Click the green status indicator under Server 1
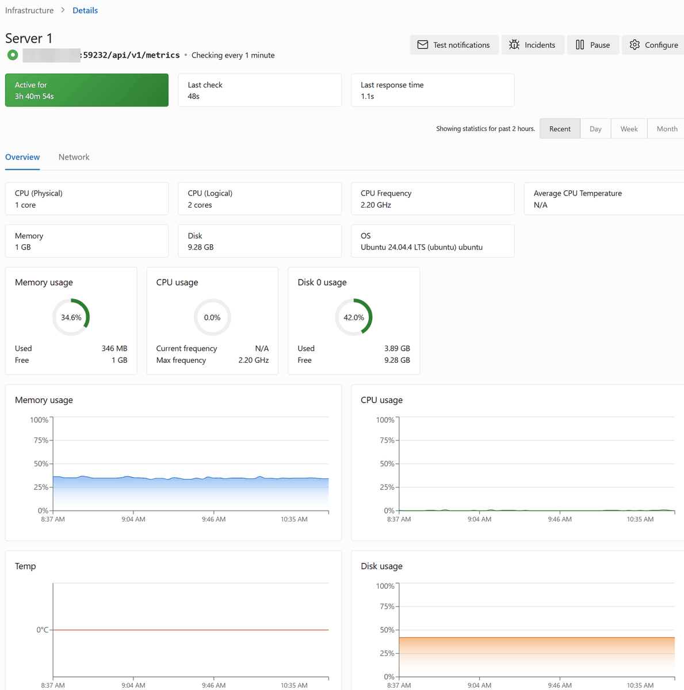The width and height of the screenshot is (684, 690). [13, 55]
